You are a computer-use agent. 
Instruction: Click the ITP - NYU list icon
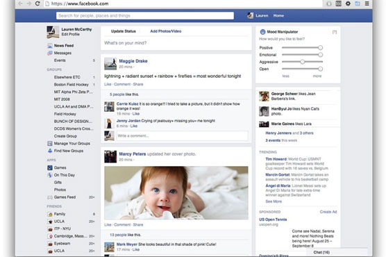pos(50,229)
